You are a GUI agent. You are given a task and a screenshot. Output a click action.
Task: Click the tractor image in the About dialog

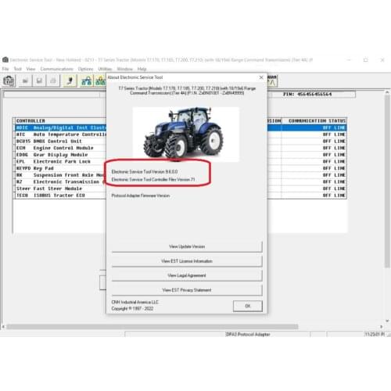(186, 135)
